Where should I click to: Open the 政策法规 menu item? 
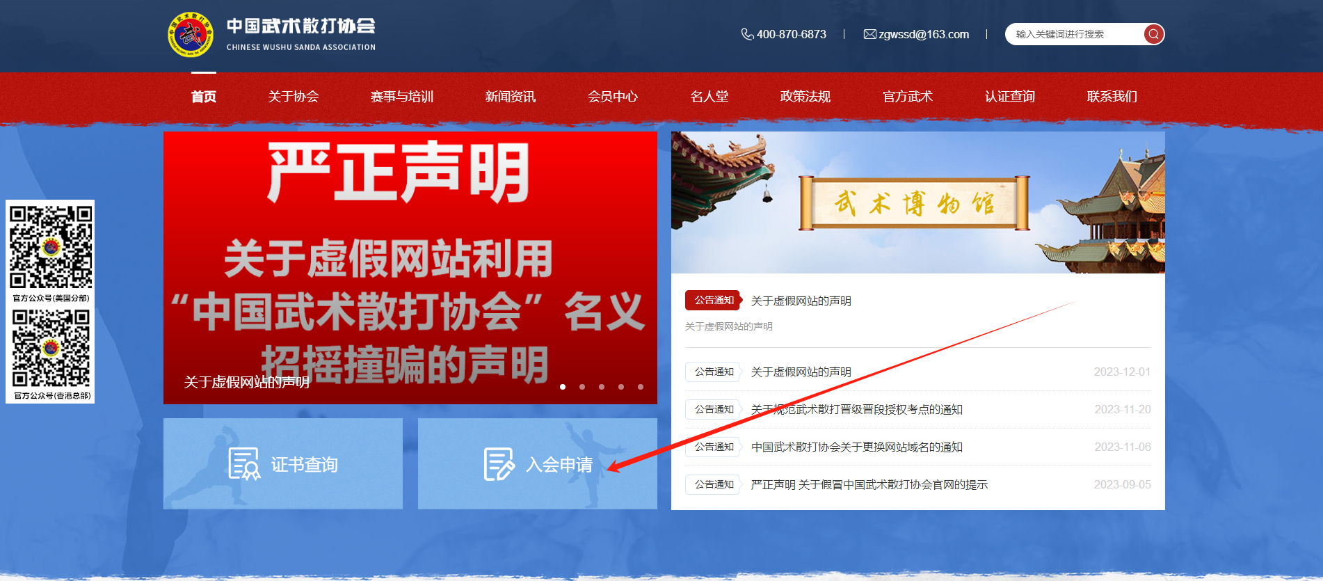[805, 97]
